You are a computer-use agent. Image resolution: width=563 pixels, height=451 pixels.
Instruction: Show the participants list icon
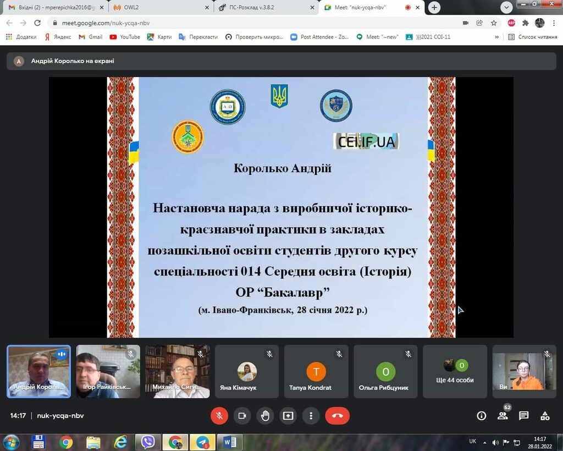503,416
